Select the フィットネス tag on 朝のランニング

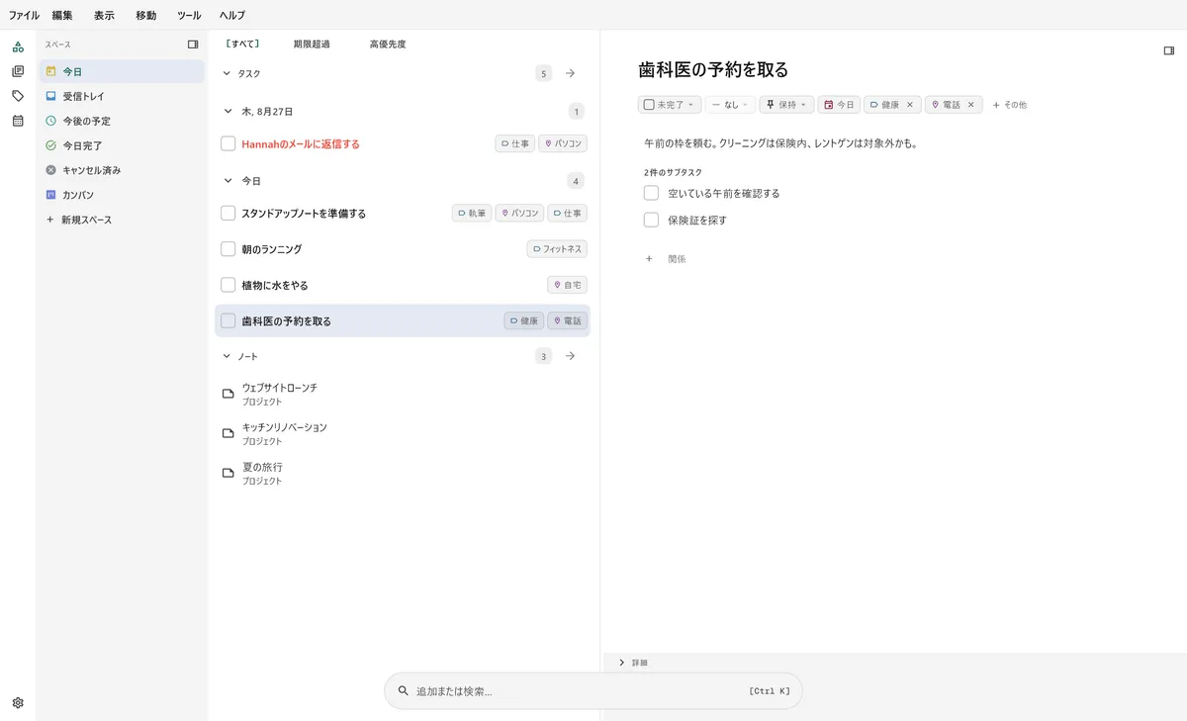(x=557, y=249)
